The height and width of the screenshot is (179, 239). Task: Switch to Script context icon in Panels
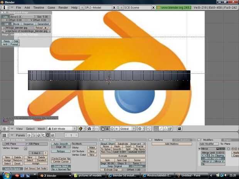coord(34,135)
